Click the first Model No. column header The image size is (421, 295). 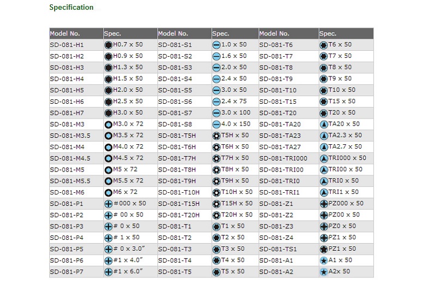65,33
